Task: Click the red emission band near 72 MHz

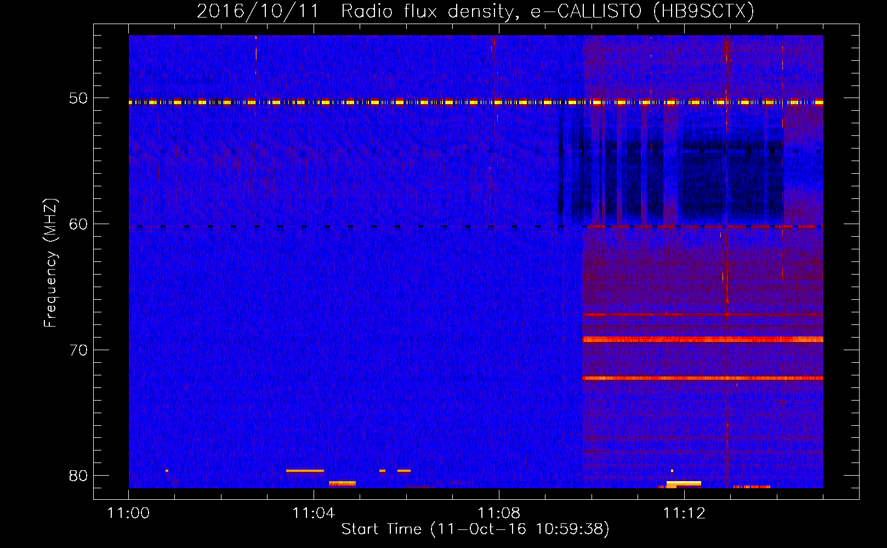Action: click(703, 378)
